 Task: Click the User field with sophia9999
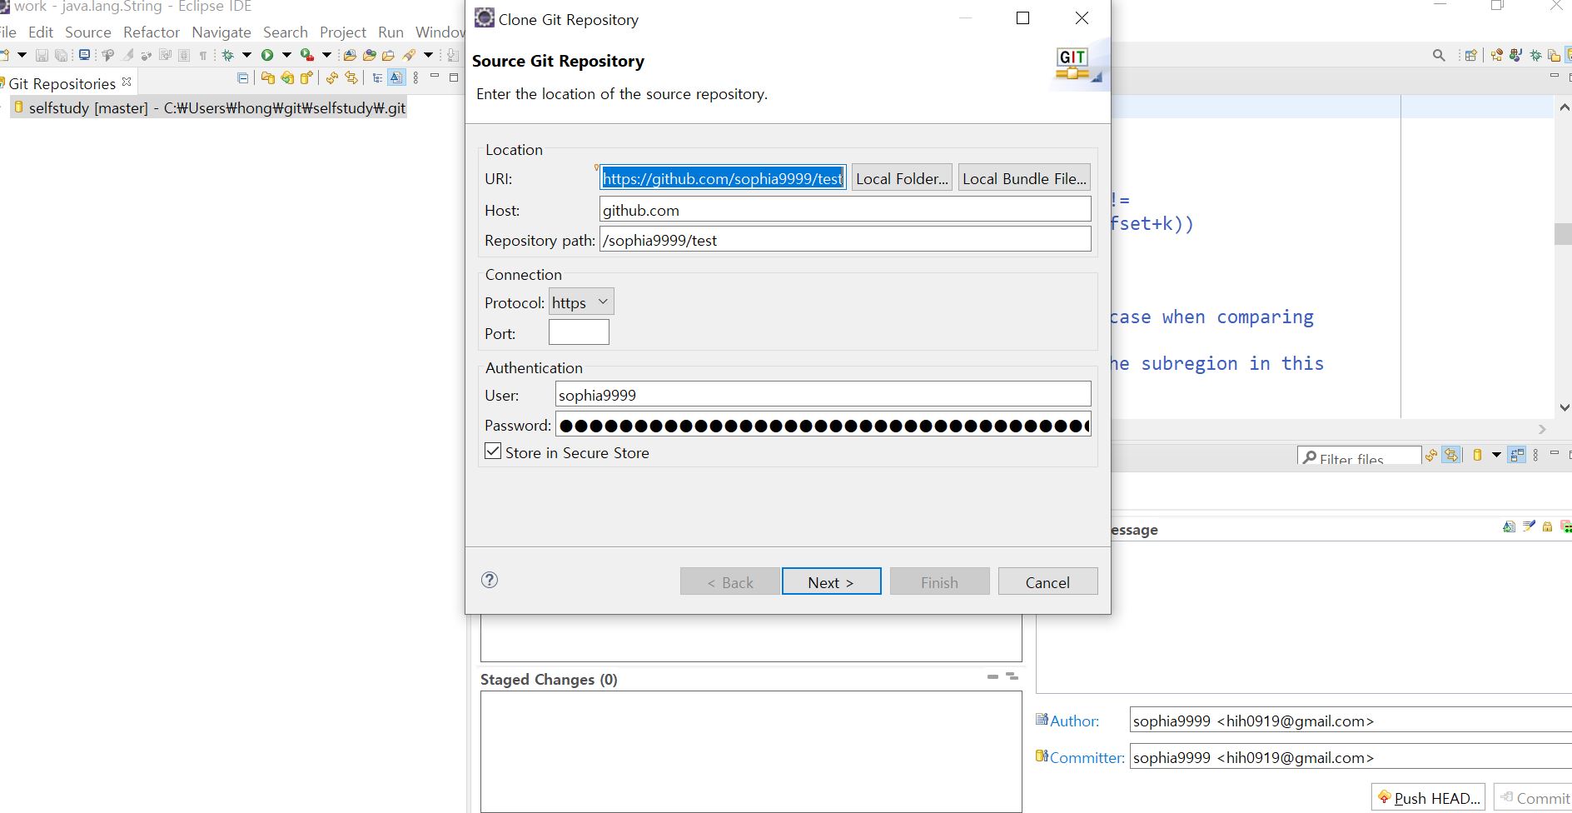823,394
